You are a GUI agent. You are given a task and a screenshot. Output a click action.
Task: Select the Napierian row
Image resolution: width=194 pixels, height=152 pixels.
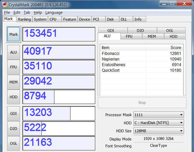142,59
